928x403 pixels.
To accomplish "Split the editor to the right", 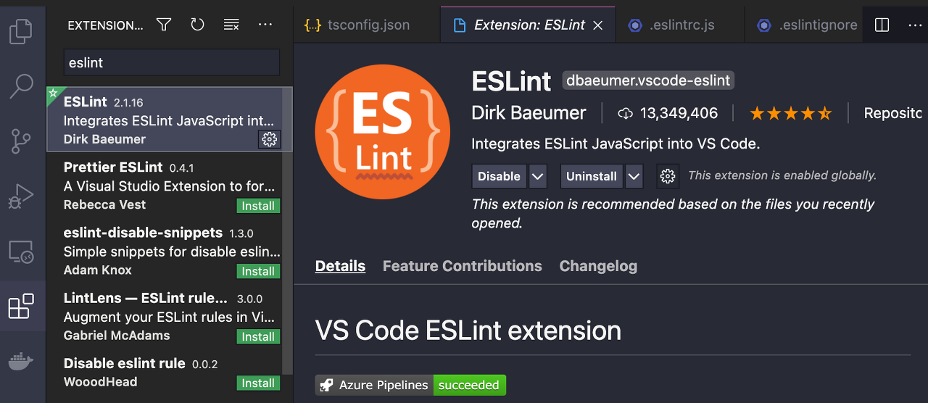I will pos(882,25).
